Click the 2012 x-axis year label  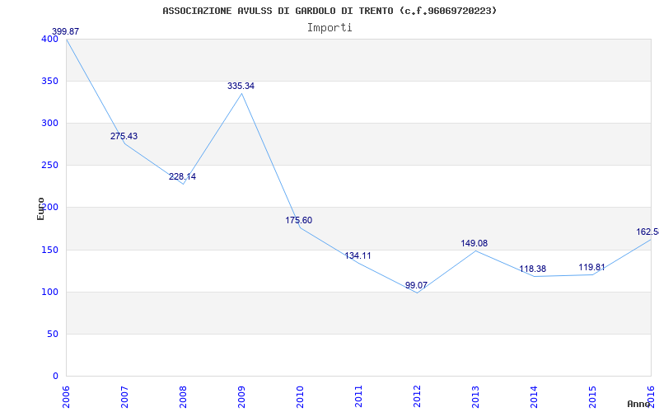pos(417,396)
